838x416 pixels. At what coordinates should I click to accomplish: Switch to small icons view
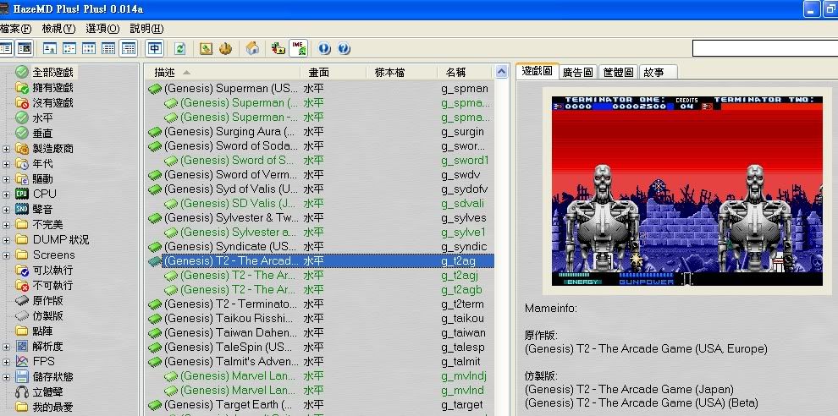point(69,48)
